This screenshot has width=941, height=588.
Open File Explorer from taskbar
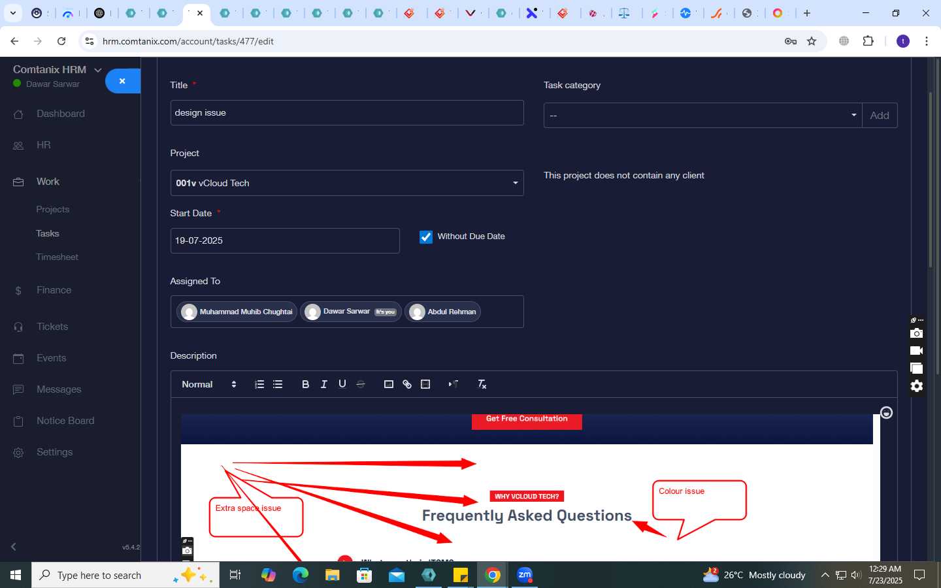[333, 575]
